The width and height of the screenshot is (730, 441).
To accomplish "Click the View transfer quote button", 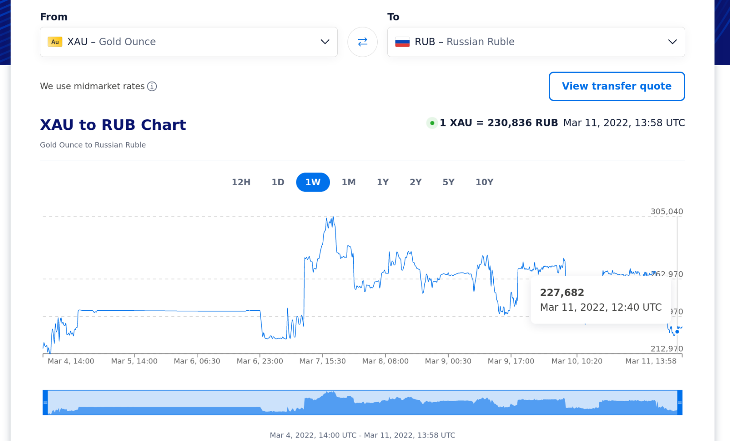I will [x=617, y=86].
